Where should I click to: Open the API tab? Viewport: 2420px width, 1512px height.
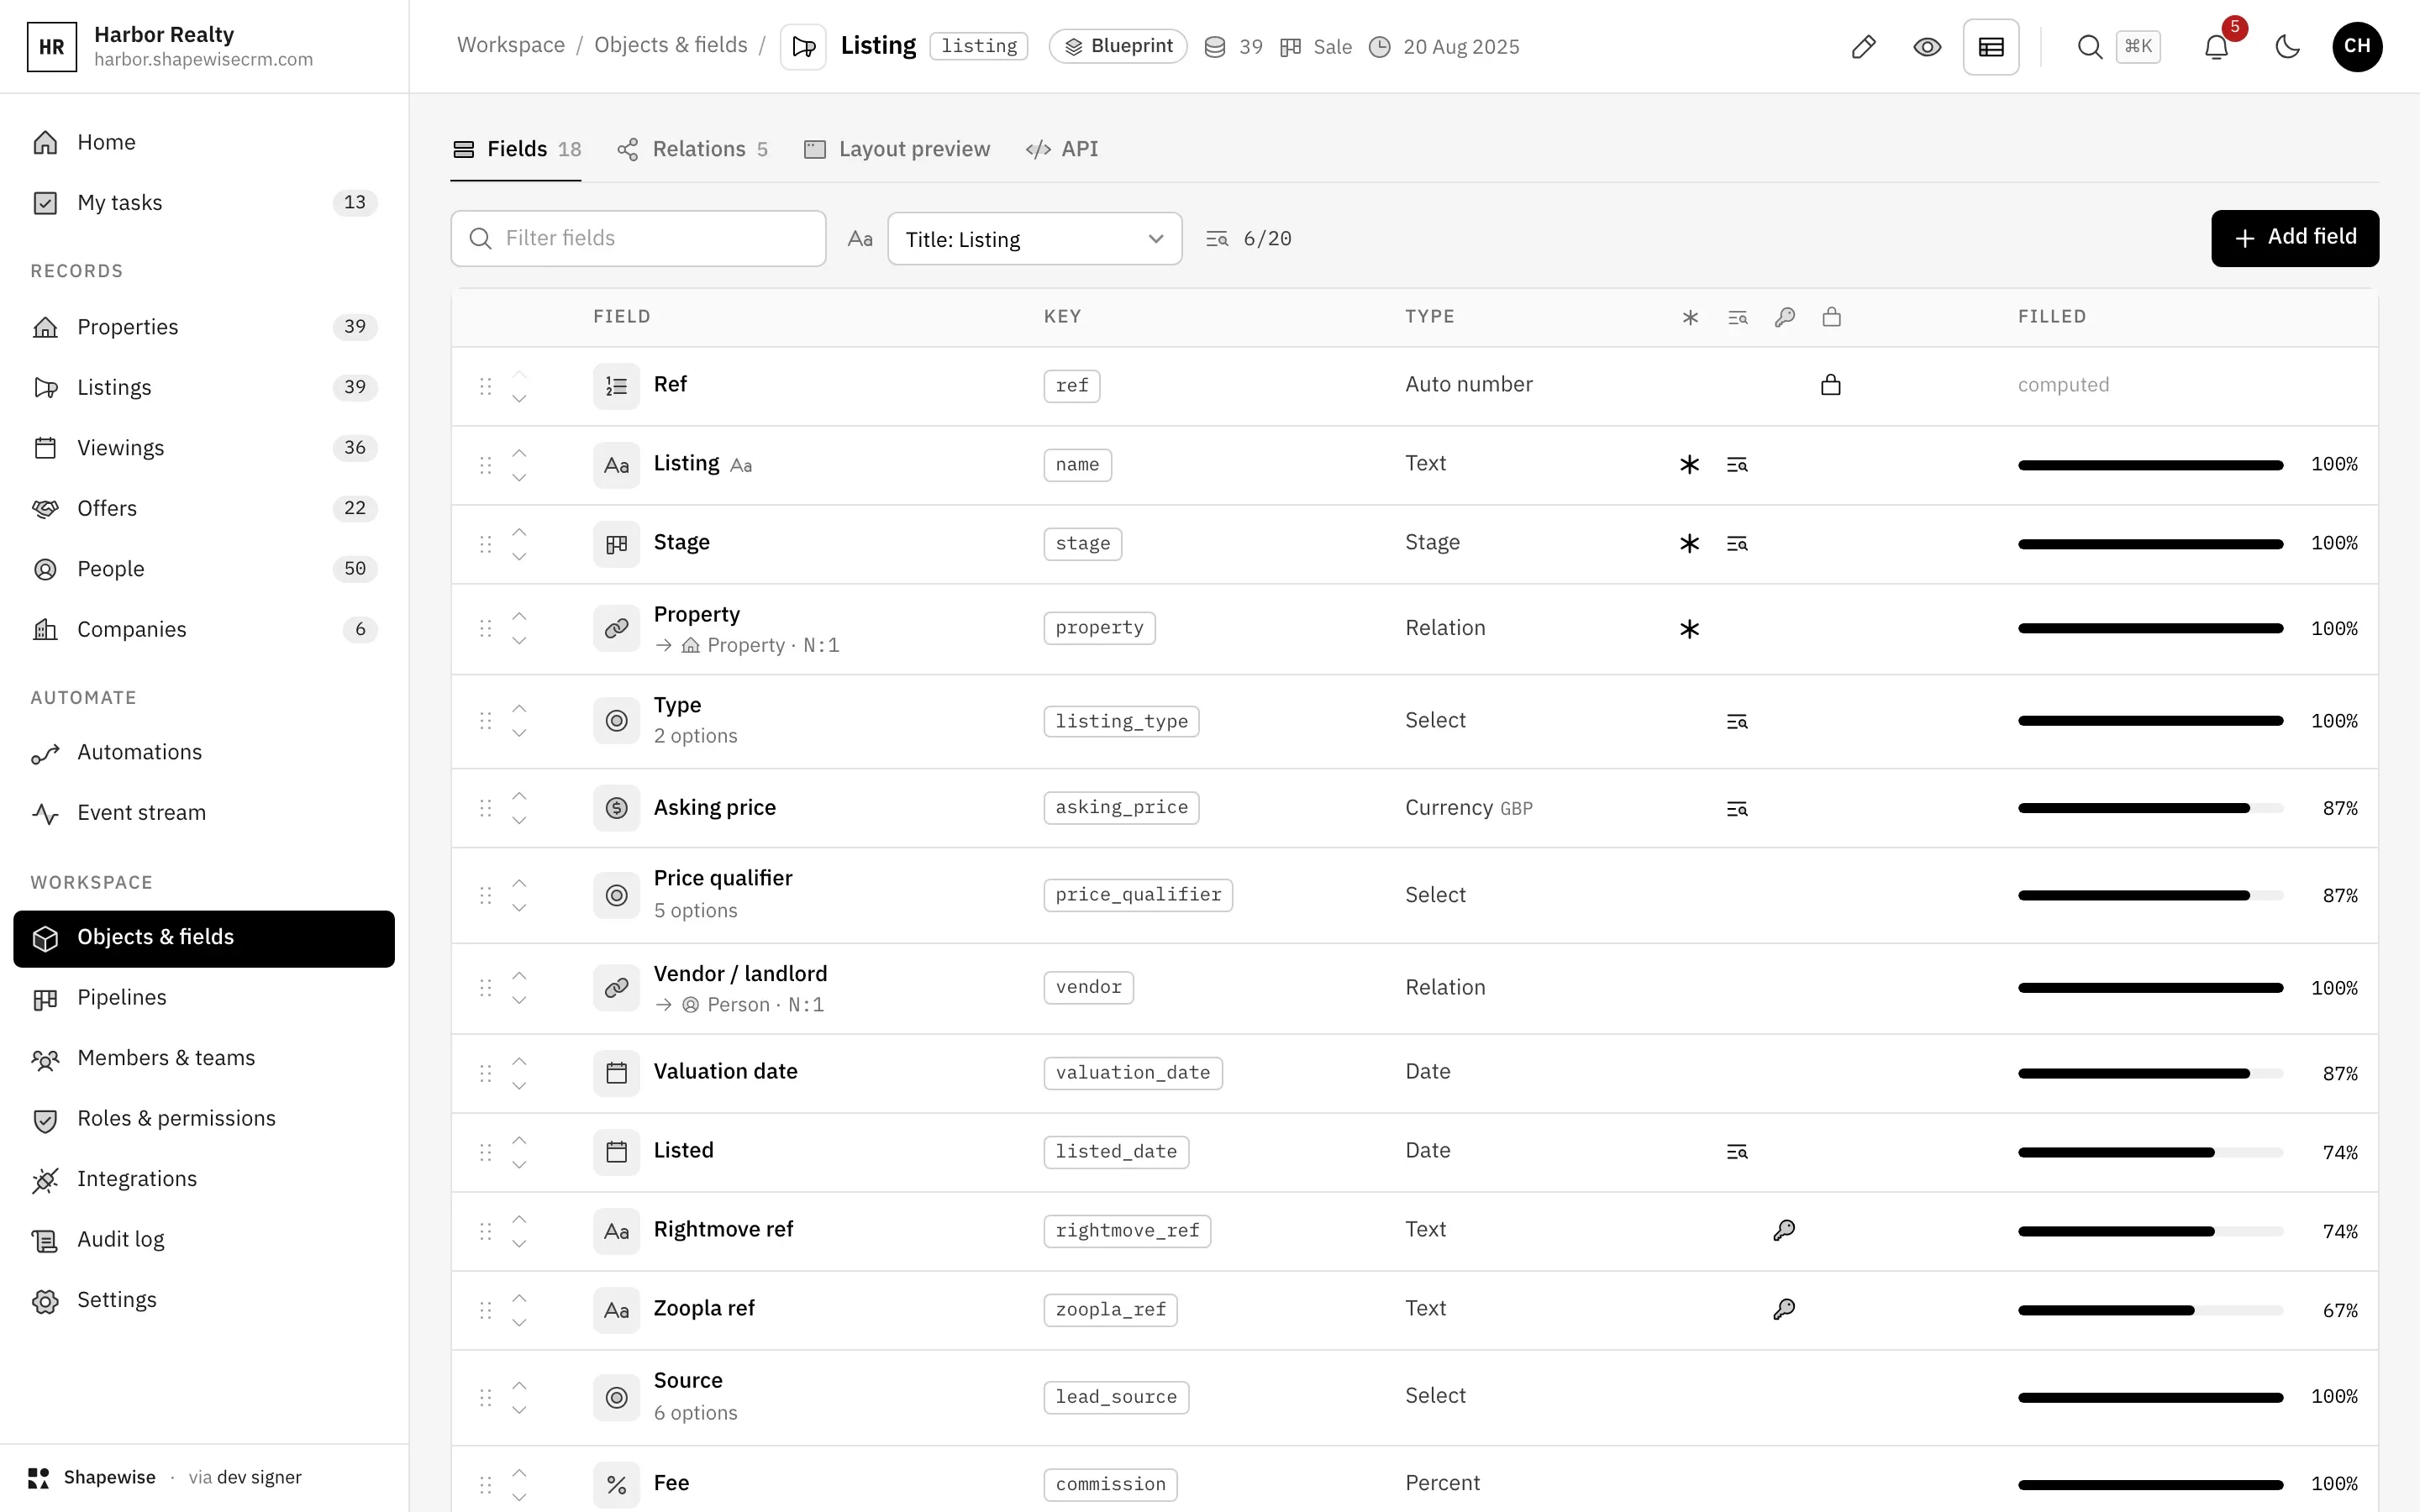pos(1062,149)
